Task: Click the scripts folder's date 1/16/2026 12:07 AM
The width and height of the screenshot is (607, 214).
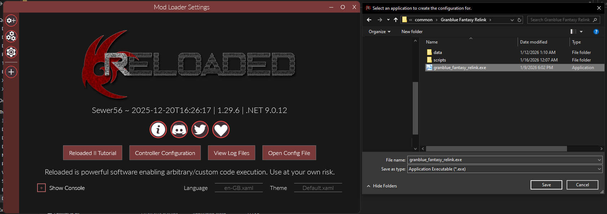Action: 539,60
